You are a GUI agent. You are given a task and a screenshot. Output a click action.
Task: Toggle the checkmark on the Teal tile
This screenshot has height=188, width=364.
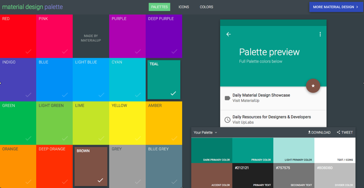click(x=173, y=93)
